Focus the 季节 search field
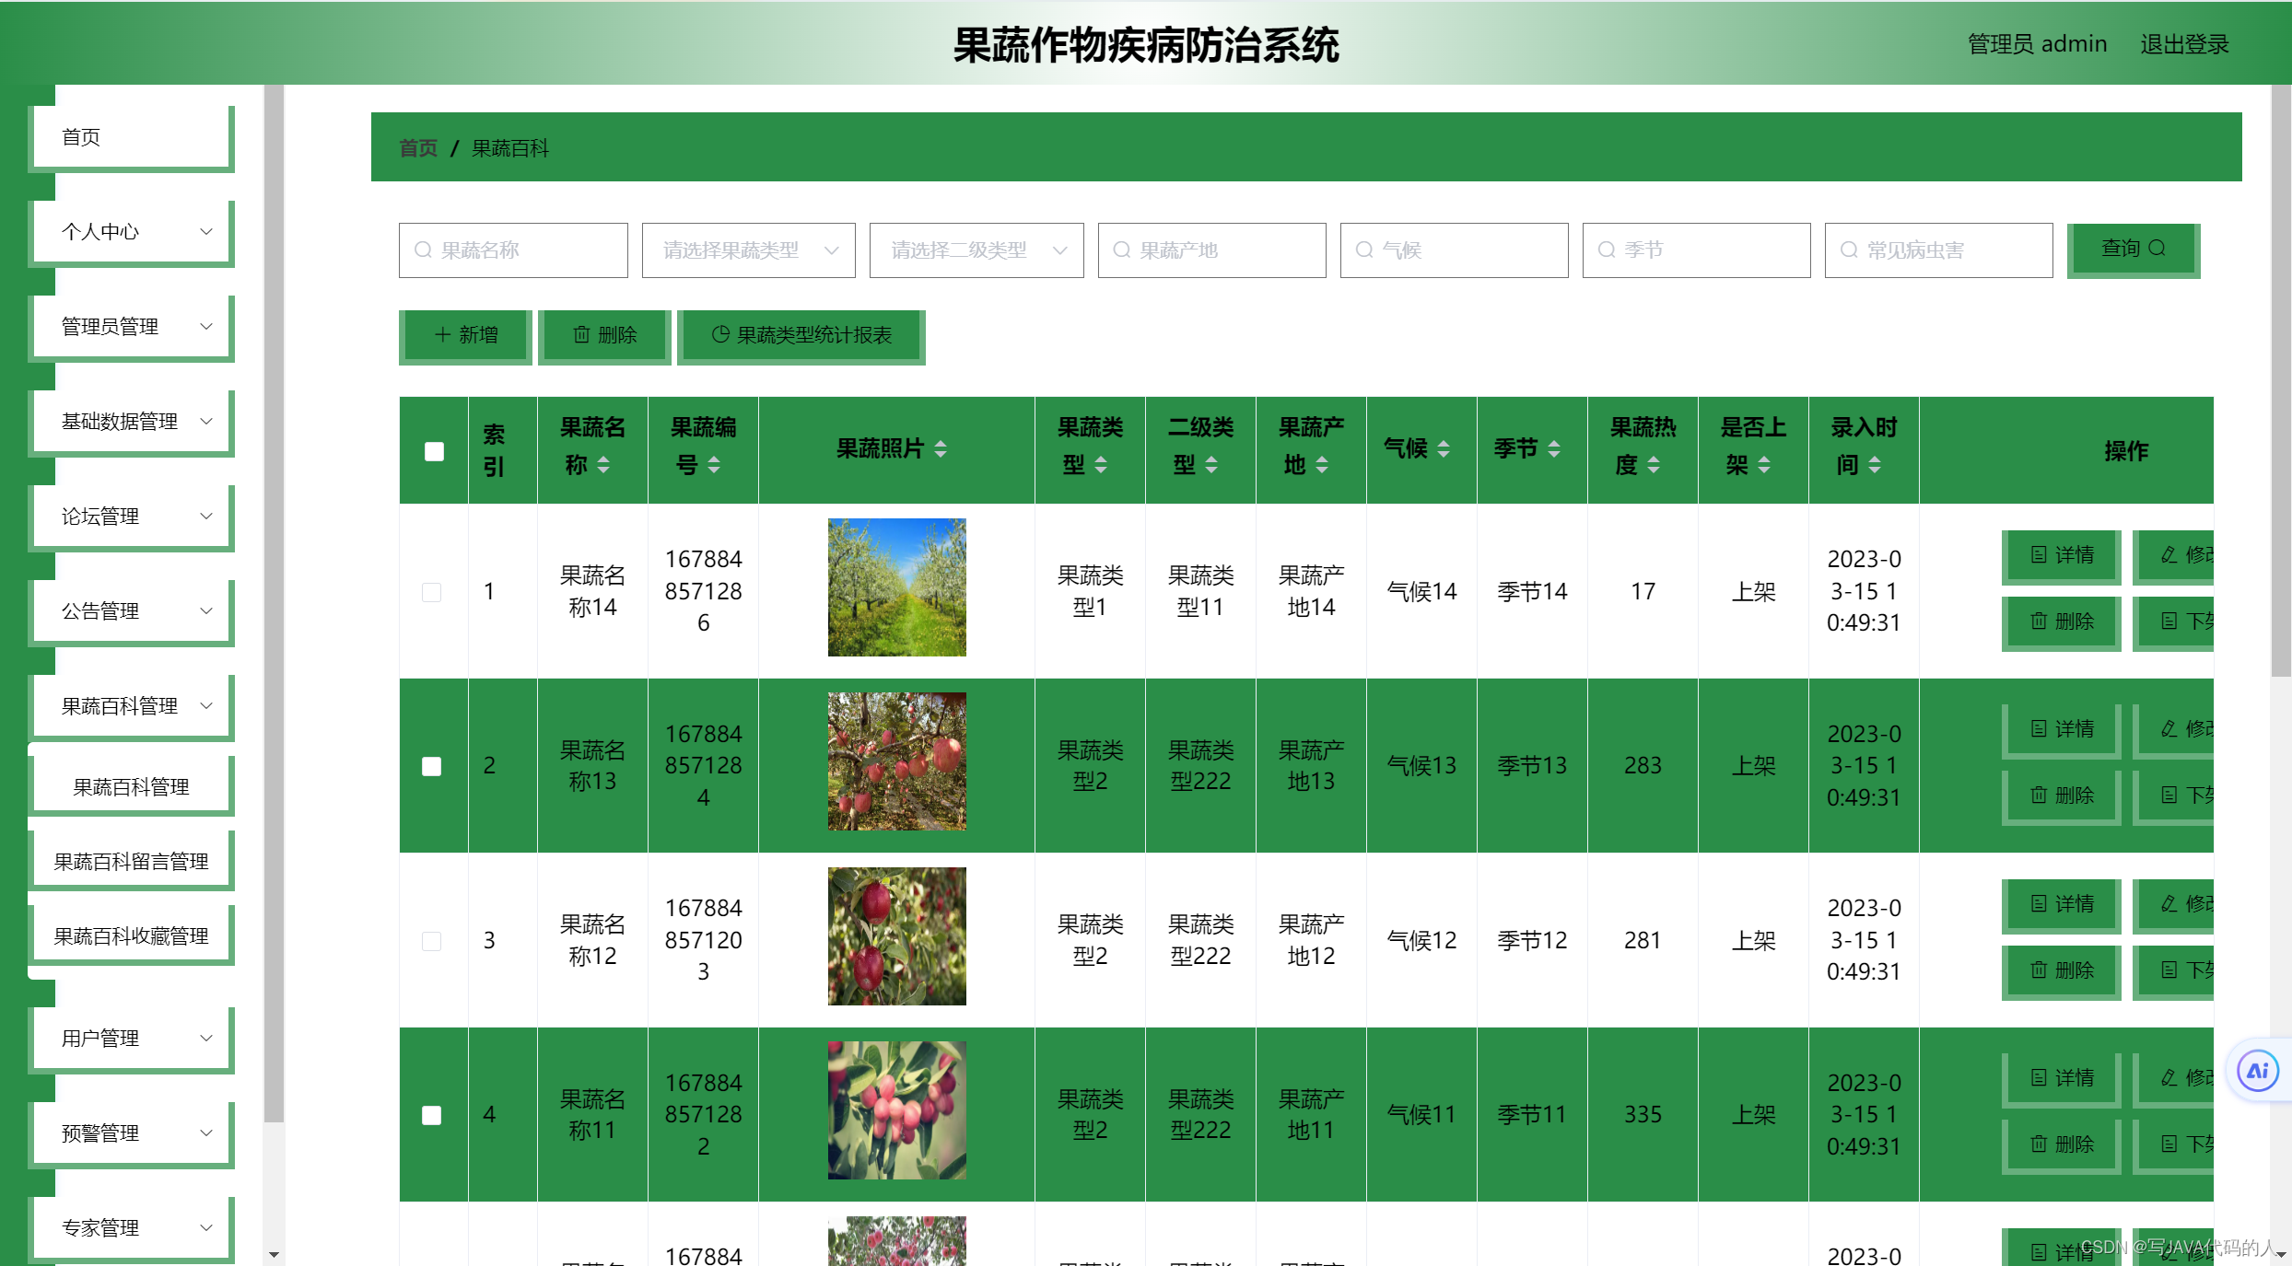 pyautogui.click(x=1697, y=250)
